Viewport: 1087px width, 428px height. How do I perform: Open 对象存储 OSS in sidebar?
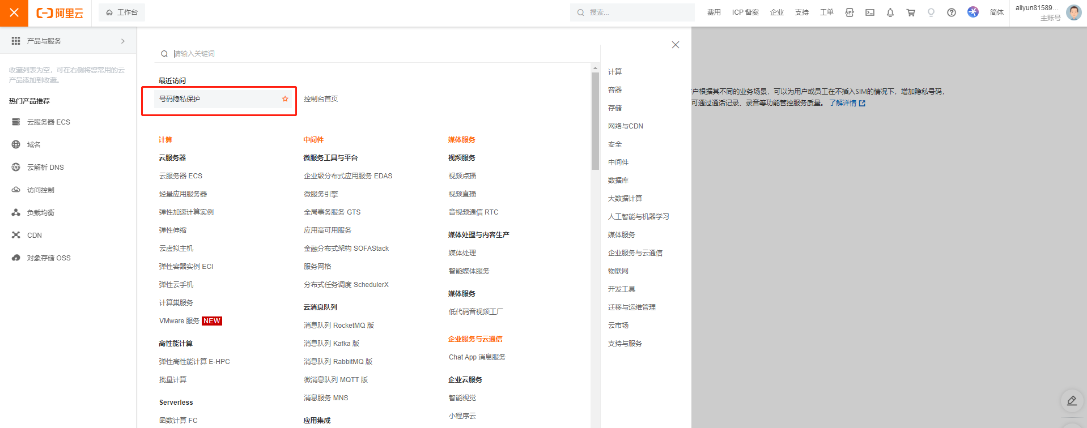[49, 258]
